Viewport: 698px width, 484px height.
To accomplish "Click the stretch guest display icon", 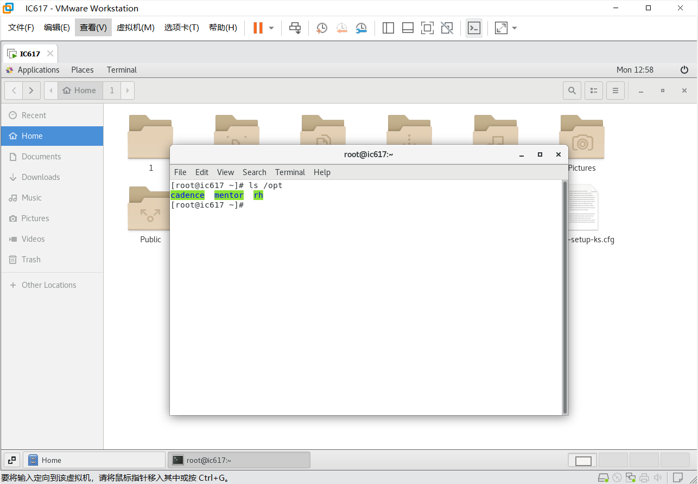I will click(x=501, y=28).
